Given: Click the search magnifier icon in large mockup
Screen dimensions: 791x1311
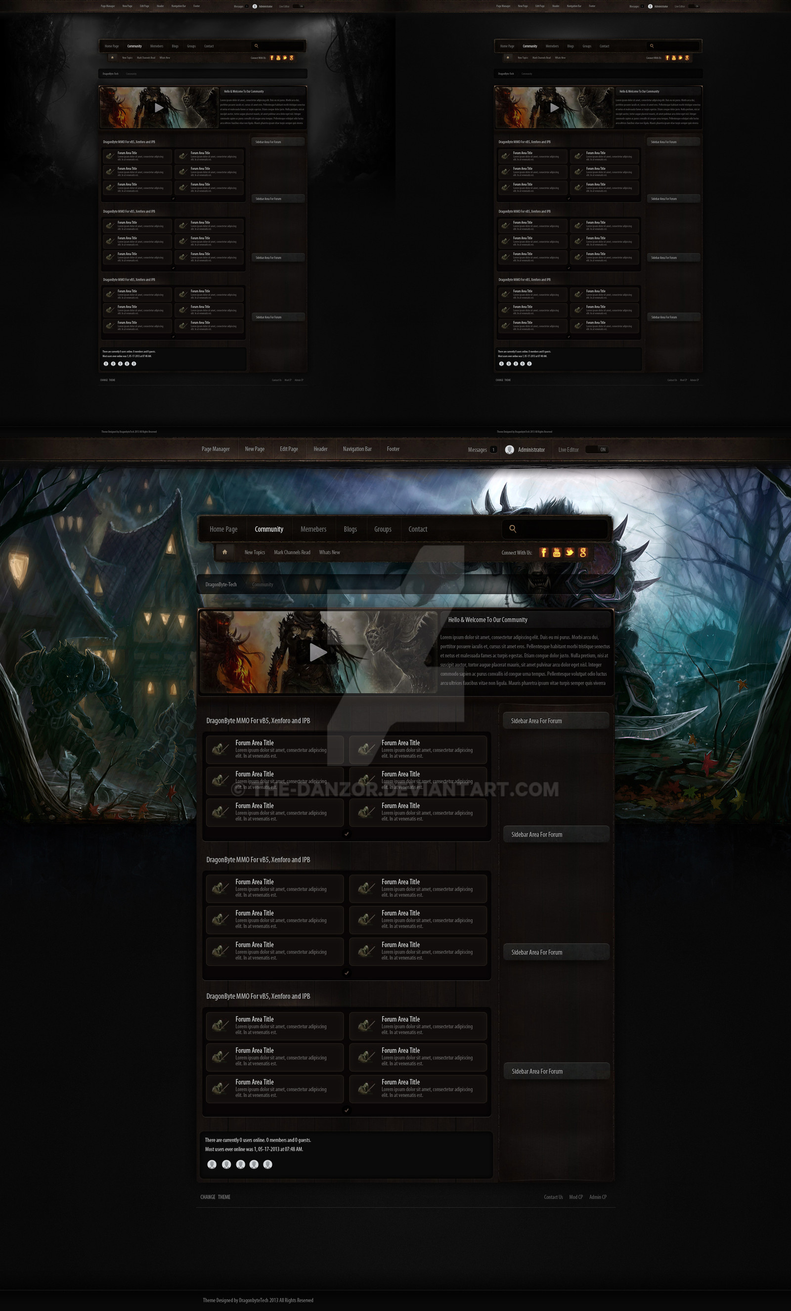Looking at the screenshot, I should click(513, 528).
